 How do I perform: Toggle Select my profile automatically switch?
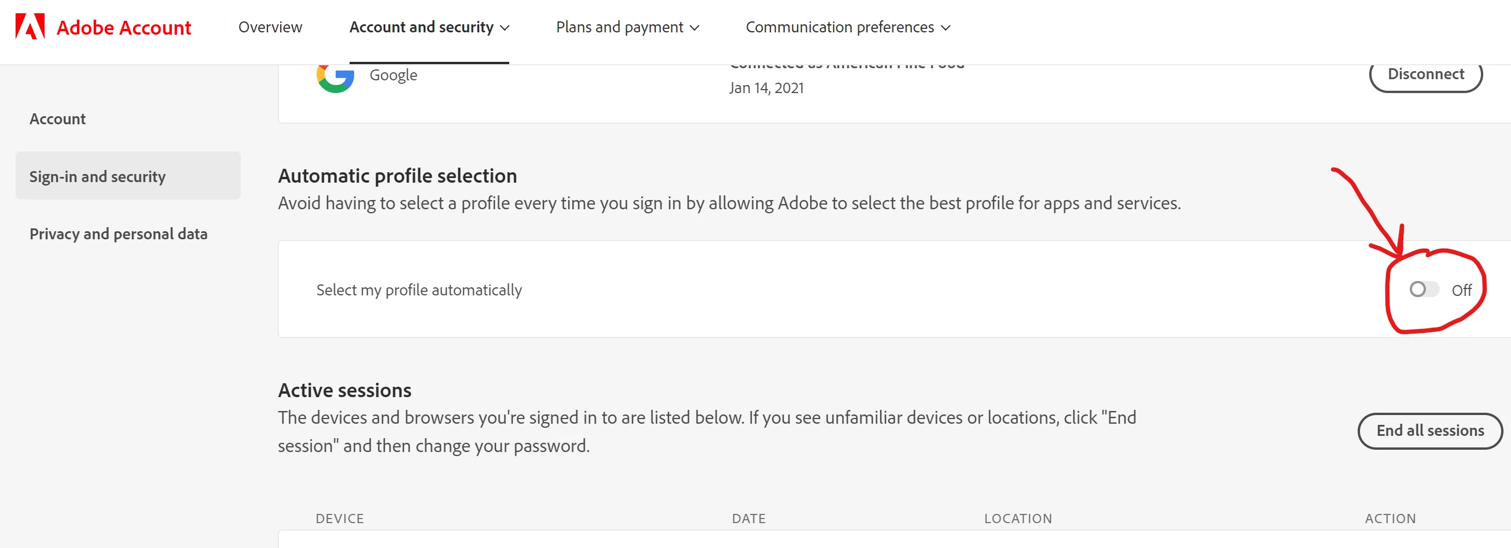point(1424,289)
